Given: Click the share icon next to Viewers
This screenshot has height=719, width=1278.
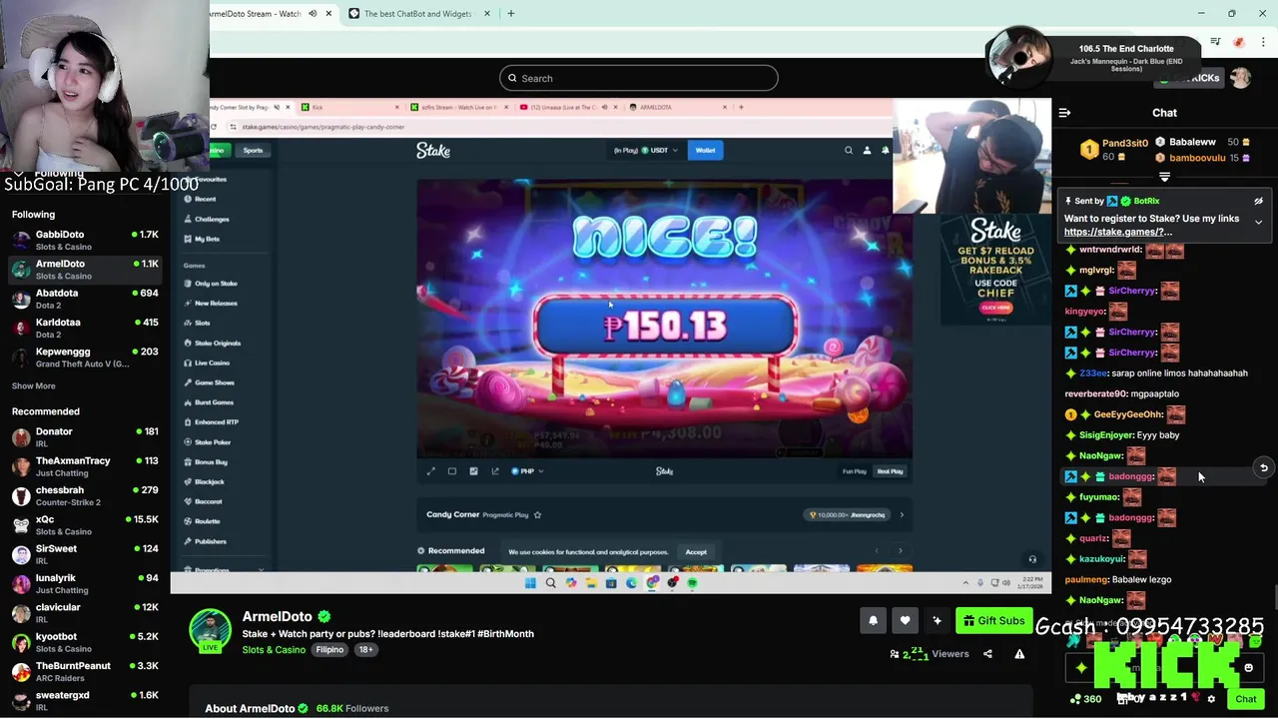Looking at the screenshot, I should click(987, 654).
